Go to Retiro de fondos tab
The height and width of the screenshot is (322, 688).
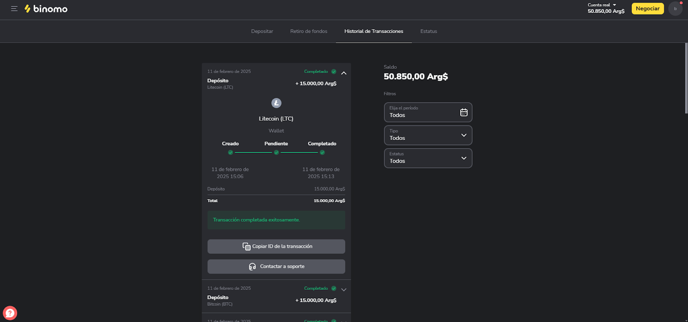click(309, 31)
